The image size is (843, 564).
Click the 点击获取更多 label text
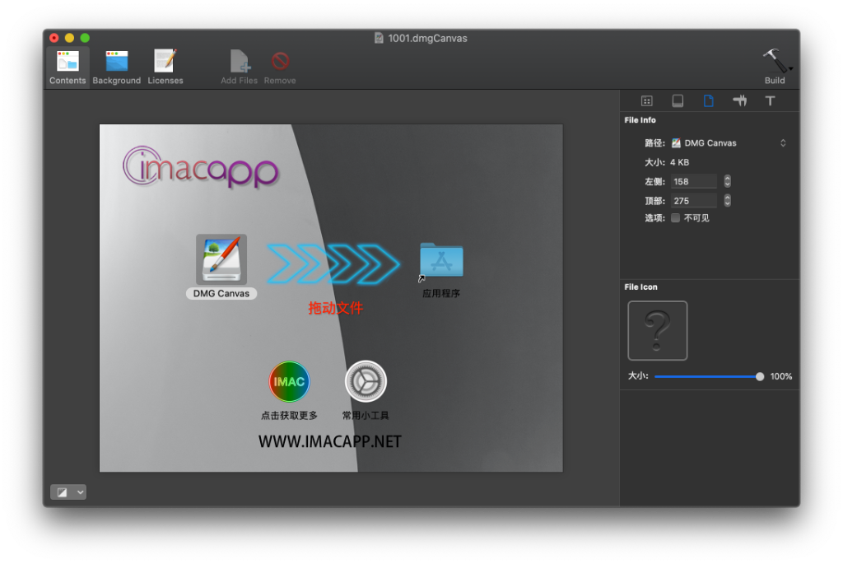tap(289, 416)
